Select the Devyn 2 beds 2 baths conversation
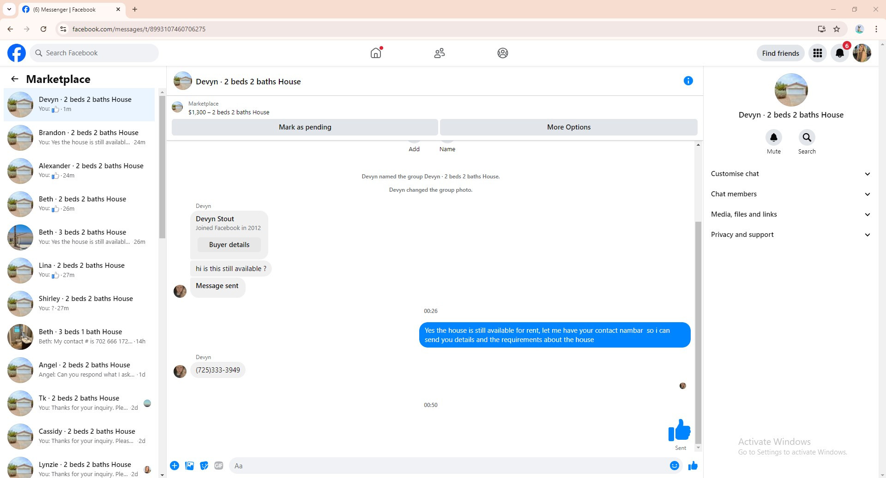The height and width of the screenshot is (478, 886). click(79, 105)
